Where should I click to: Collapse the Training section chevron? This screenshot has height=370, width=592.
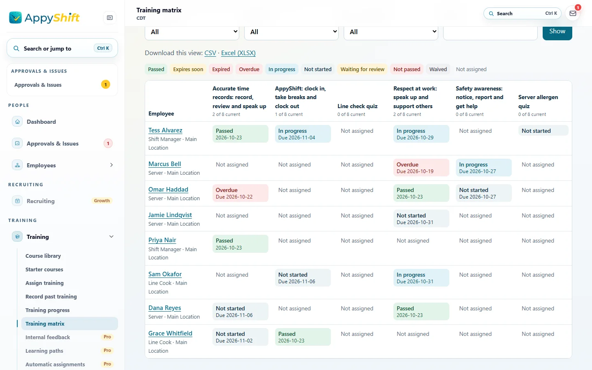[x=111, y=236]
